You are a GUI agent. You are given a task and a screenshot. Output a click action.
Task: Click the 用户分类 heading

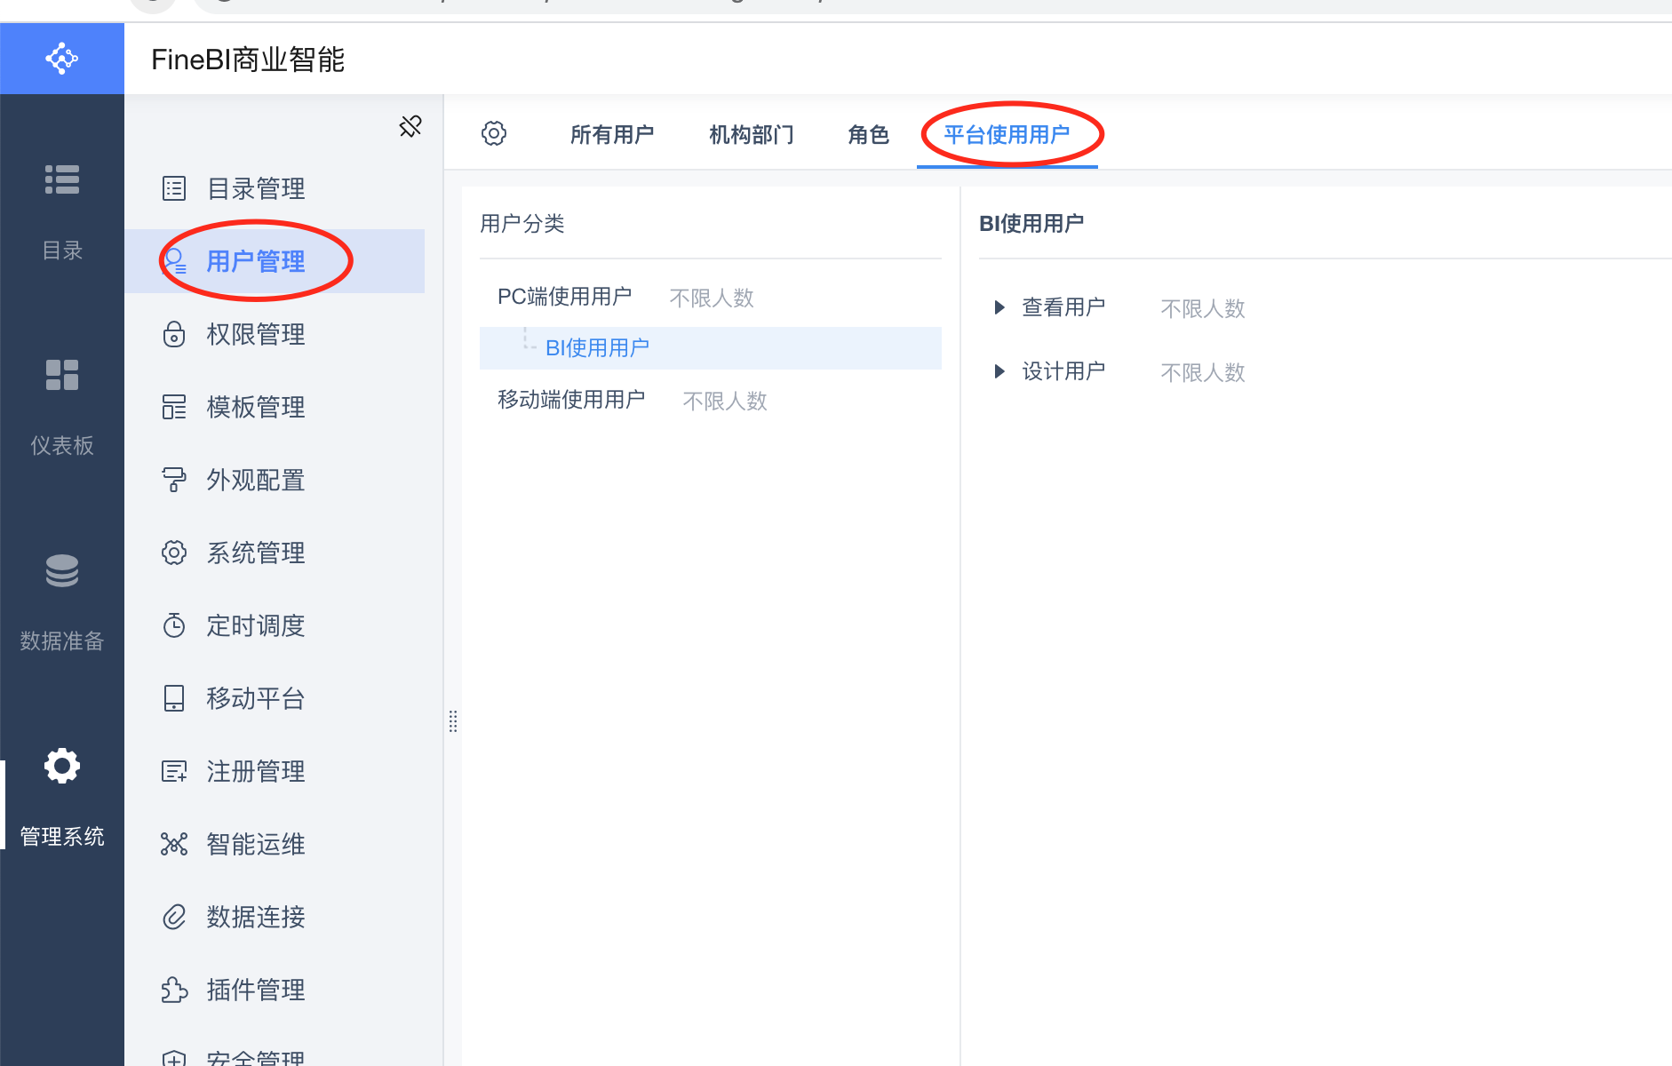[522, 224]
